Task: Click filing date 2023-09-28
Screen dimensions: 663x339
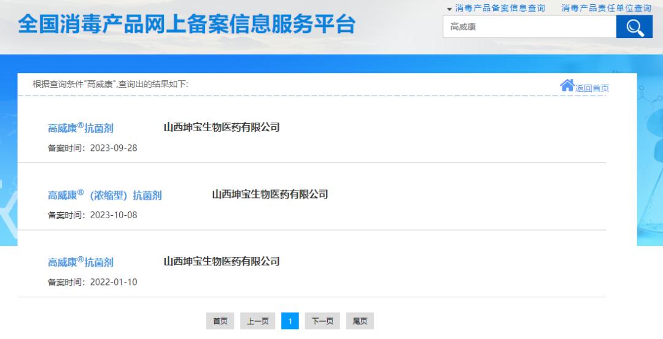Action: pyautogui.click(x=114, y=148)
